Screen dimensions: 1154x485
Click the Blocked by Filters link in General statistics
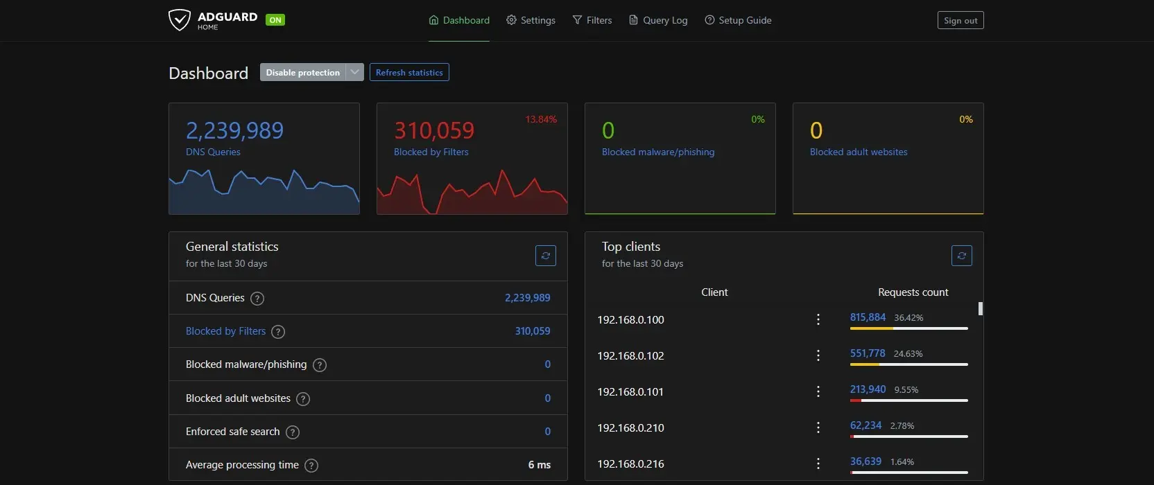click(x=225, y=331)
